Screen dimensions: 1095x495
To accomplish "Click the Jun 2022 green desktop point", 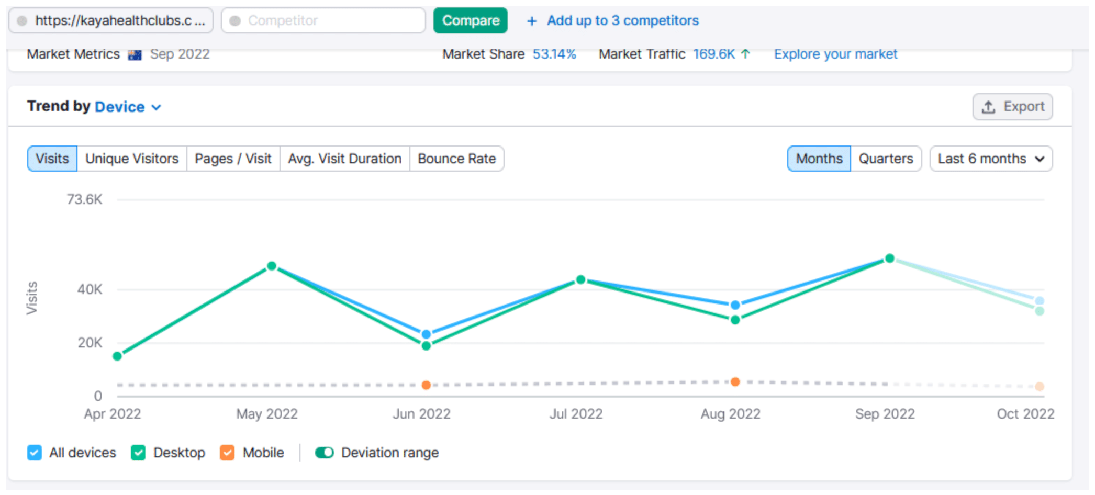I will pos(427,346).
